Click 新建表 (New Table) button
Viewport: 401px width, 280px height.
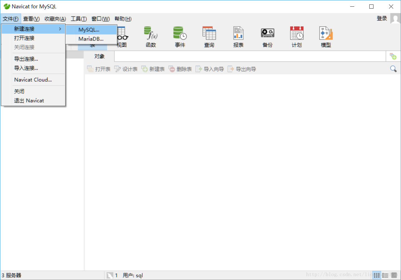tap(153, 69)
